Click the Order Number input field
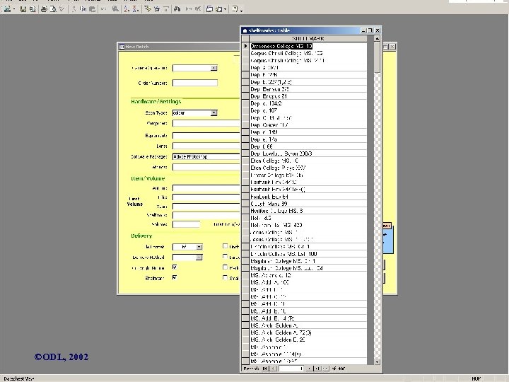509x382 pixels. [195, 83]
